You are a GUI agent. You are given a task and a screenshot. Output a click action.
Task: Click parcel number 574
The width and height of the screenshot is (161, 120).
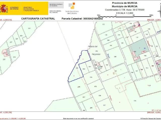(91, 77)
